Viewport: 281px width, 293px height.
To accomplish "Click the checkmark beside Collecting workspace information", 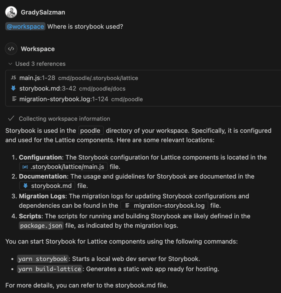I will point(11,118).
